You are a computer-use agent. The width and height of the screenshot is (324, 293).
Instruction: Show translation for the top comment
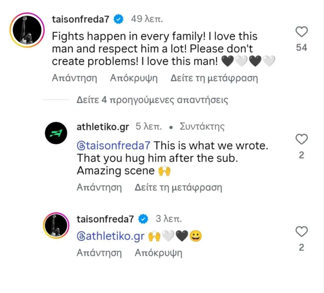(214, 78)
